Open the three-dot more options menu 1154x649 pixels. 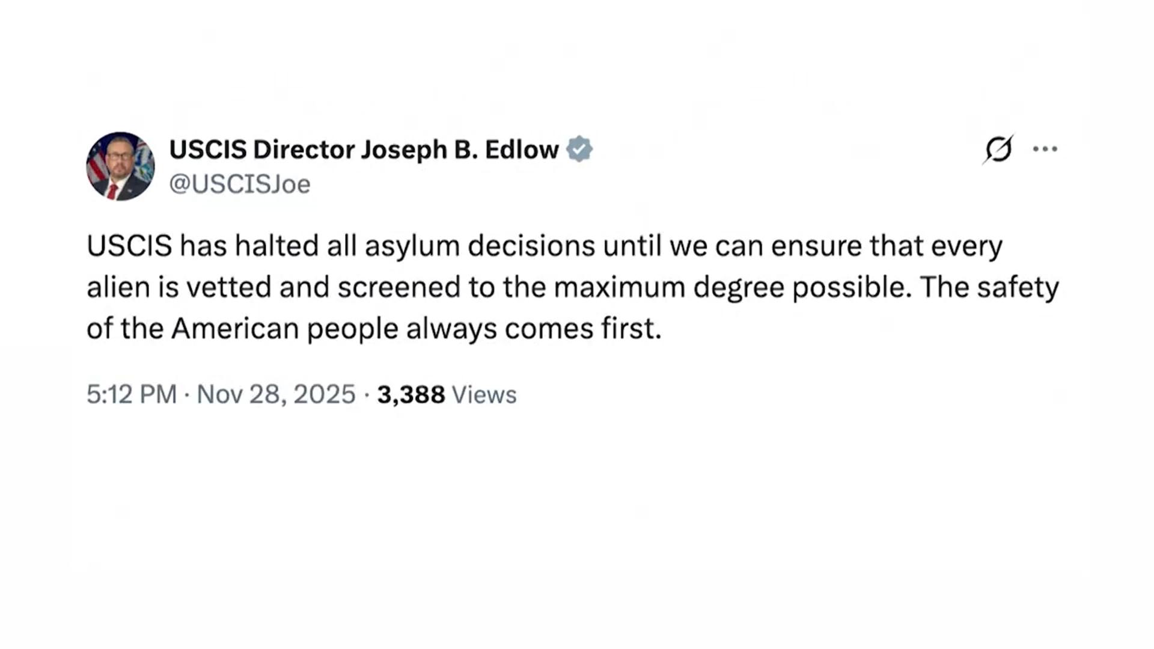[x=1045, y=149]
